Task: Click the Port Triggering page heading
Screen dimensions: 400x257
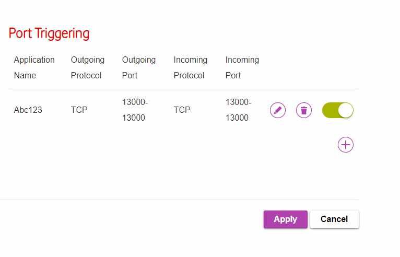Action: click(49, 33)
